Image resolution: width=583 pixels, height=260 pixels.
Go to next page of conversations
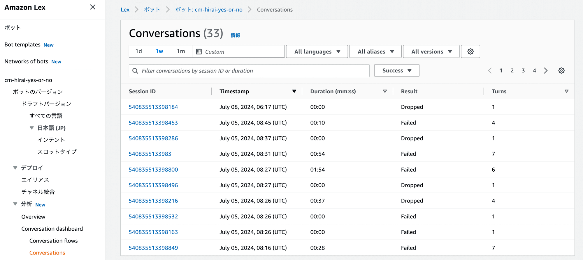[x=546, y=71]
